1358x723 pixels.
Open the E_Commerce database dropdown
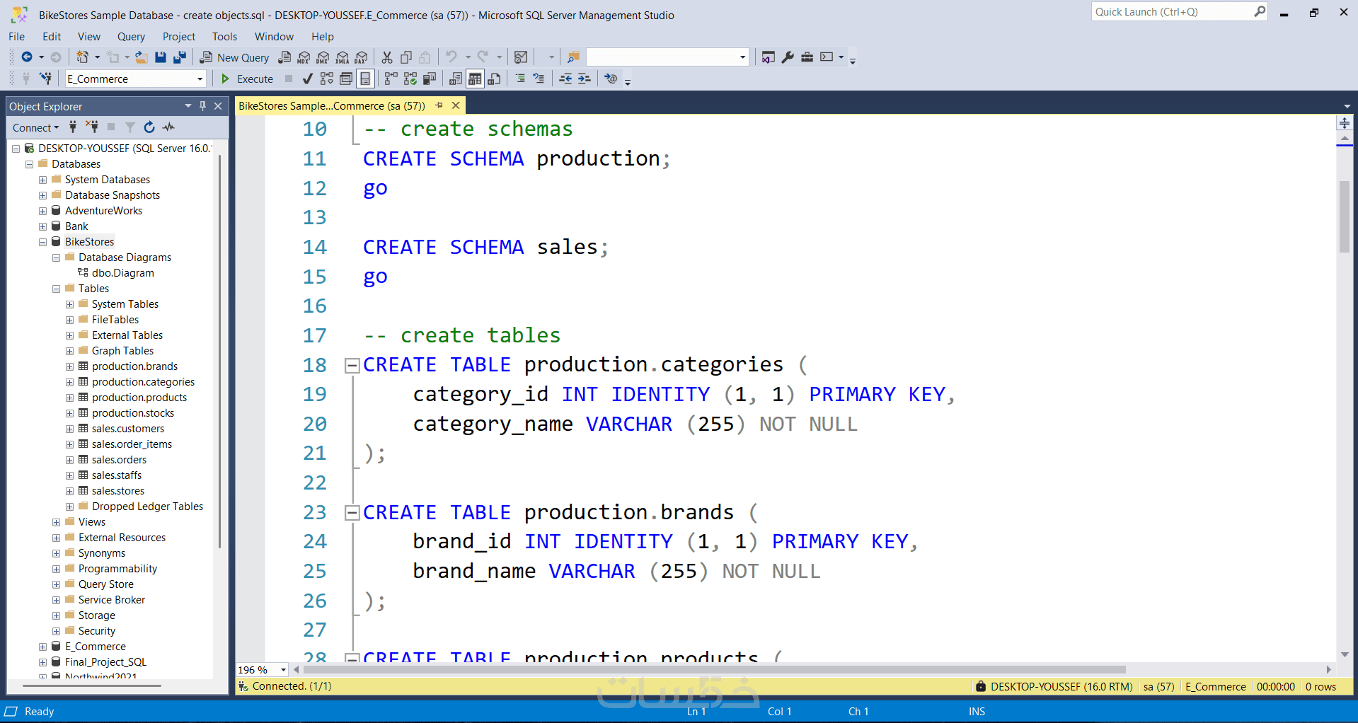[x=200, y=79]
